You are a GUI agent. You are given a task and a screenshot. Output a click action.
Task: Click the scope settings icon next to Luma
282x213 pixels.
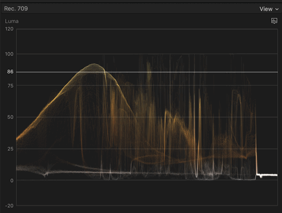coord(274,21)
